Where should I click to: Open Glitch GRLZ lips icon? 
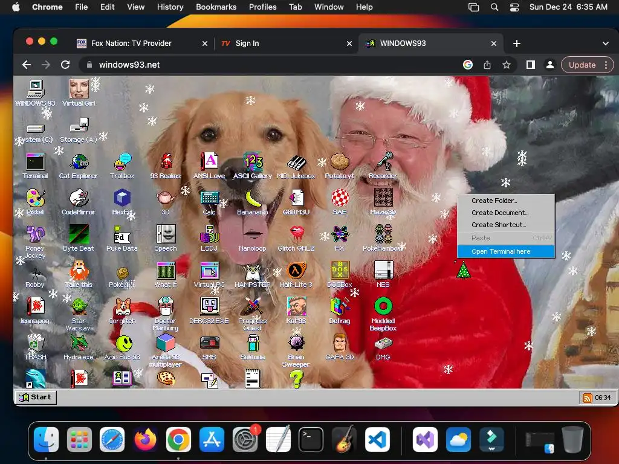click(x=296, y=238)
